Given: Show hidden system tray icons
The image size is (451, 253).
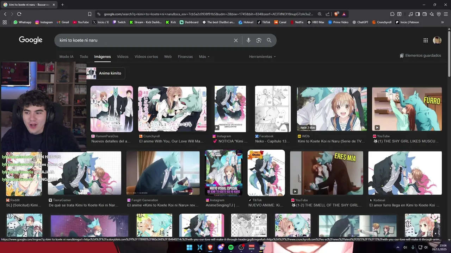Looking at the screenshot, I should [x=398, y=247].
